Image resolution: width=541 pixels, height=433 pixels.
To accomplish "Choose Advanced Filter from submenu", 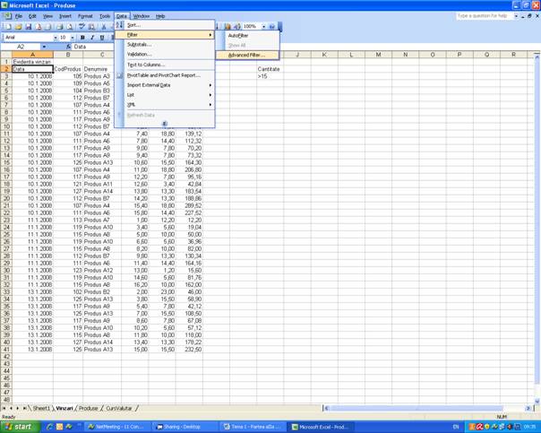I will pos(245,55).
